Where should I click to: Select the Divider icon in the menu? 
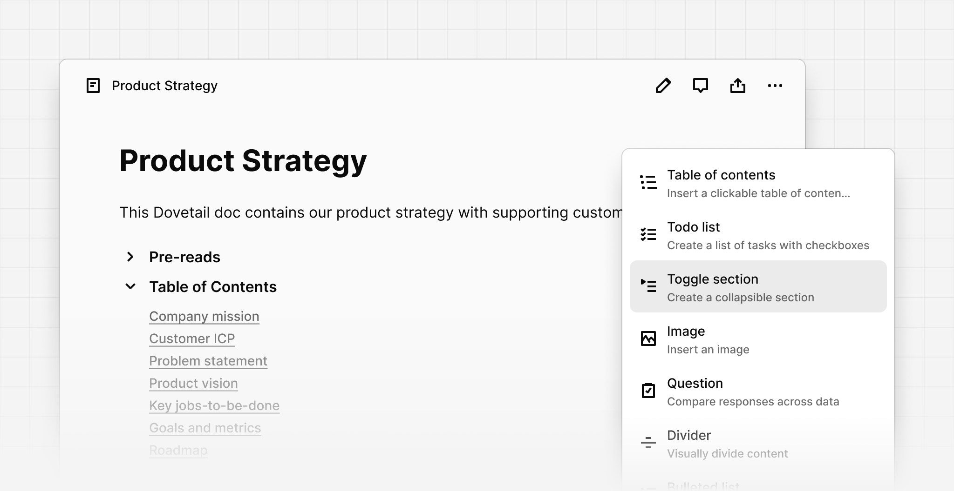(648, 443)
